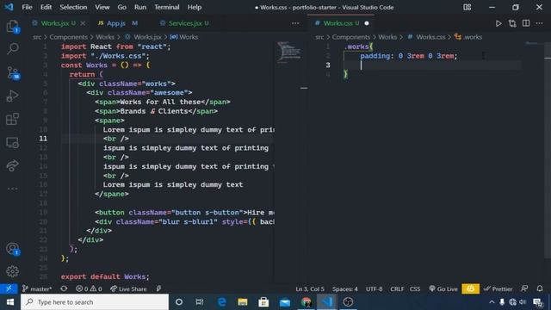The width and height of the screenshot is (551, 310).
Task: Open the Extensions view
Action: pyautogui.click(x=13, y=119)
